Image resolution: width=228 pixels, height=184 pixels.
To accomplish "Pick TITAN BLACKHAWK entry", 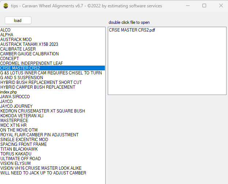I will coord(53,149).
